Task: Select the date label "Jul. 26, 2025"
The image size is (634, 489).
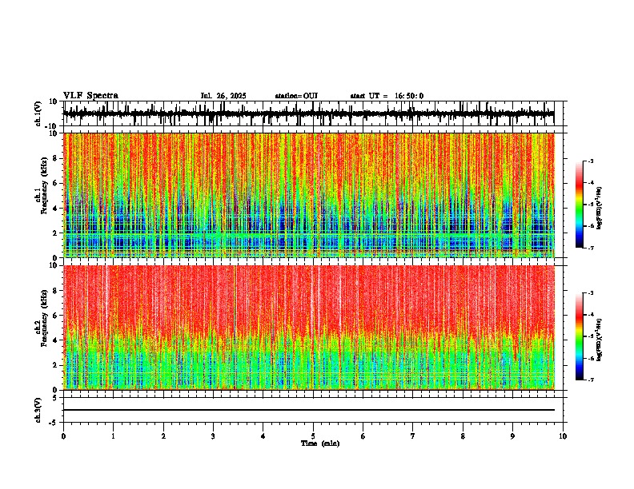Action: [x=223, y=96]
